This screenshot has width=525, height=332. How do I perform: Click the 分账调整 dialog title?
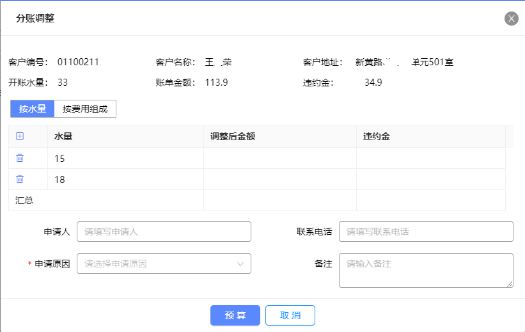click(x=35, y=19)
